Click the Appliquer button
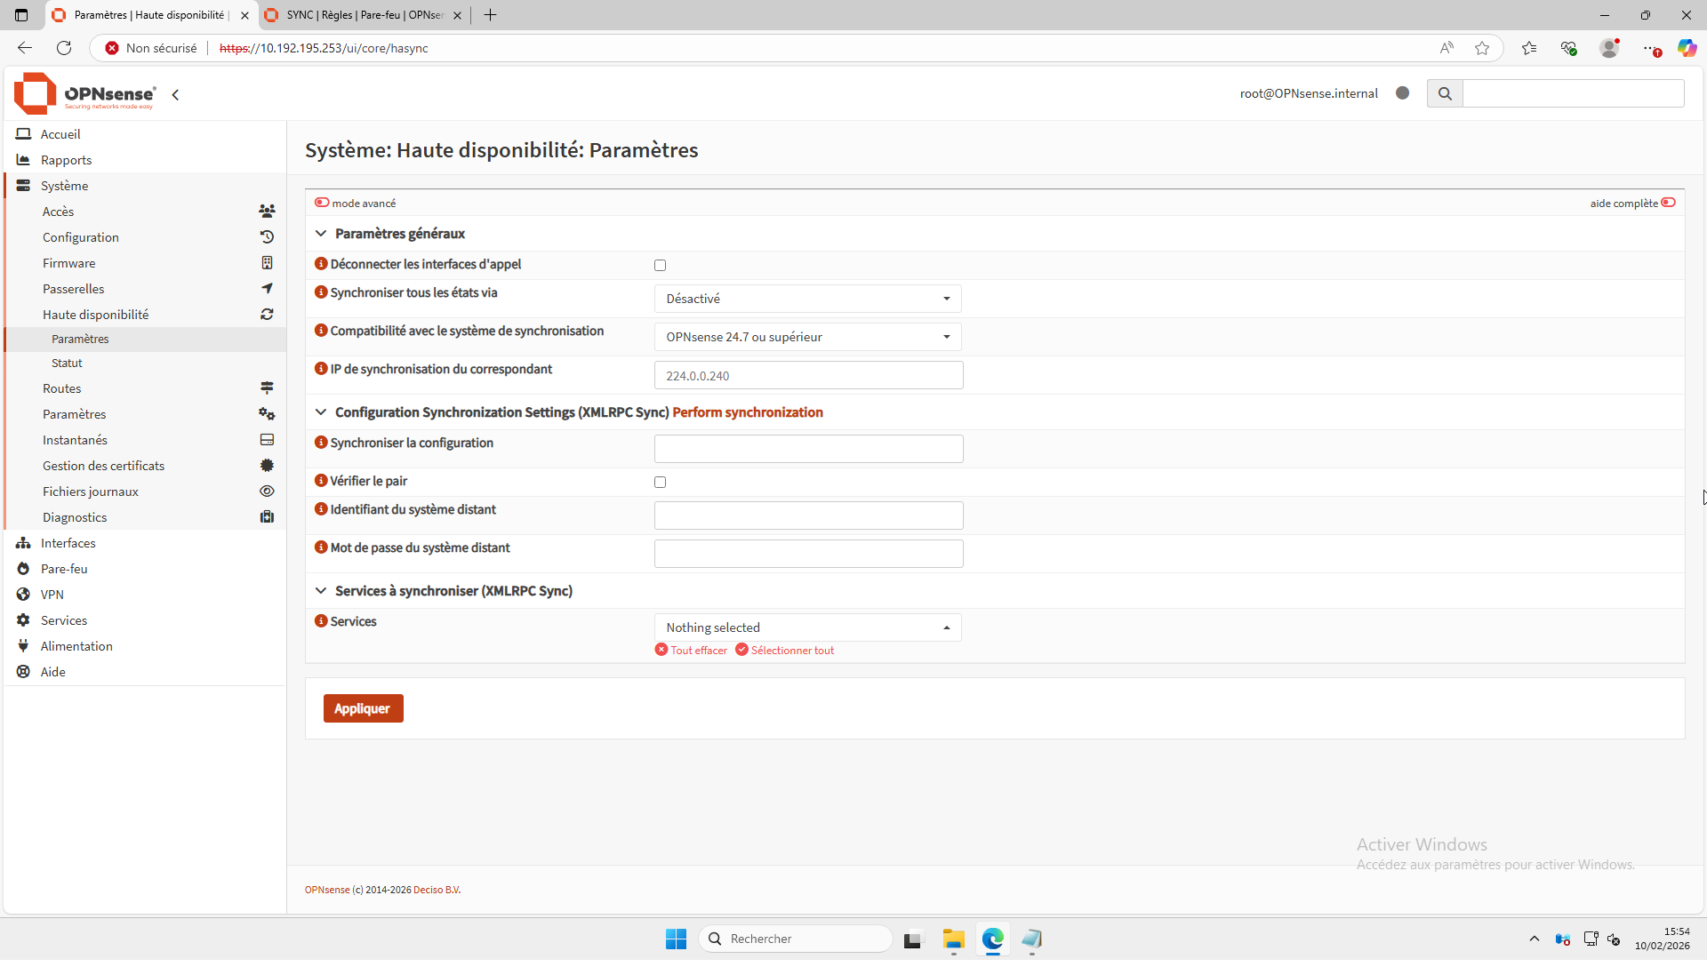Screen dimensions: 1707x967 (363, 708)
